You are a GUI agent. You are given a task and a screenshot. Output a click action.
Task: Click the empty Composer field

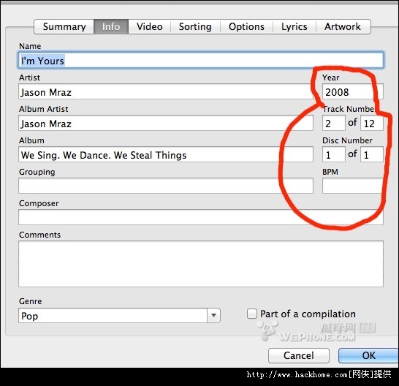click(x=201, y=217)
